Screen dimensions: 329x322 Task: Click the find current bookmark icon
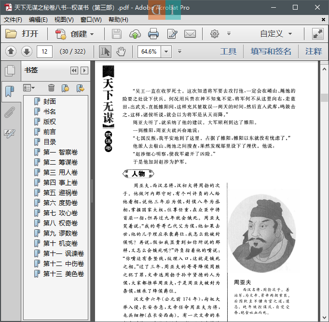[81, 88]
